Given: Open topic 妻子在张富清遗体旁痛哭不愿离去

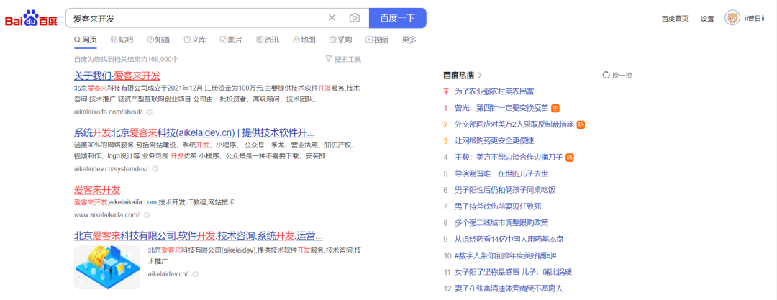Looking at the screenshot, I should tap(509, 288).
